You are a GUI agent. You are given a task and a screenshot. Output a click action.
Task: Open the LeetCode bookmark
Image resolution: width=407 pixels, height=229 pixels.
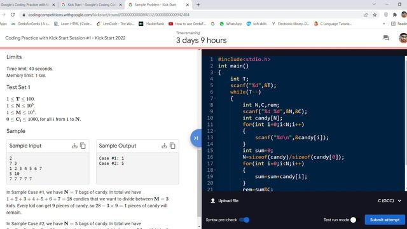[115, 24]
